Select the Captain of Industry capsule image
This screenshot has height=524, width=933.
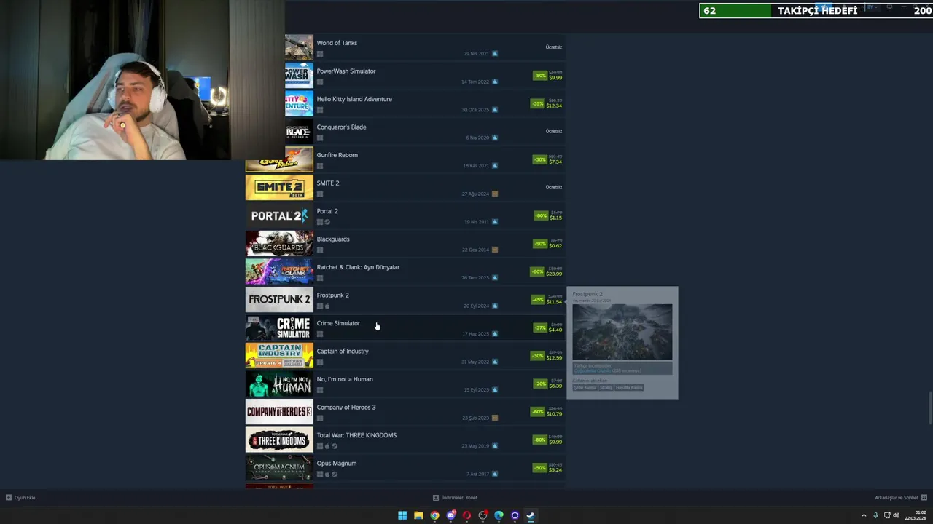coord(279,356)
